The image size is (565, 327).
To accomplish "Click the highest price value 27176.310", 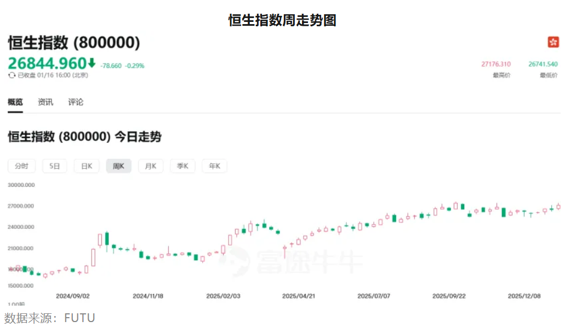I will (x=496, y=64).
